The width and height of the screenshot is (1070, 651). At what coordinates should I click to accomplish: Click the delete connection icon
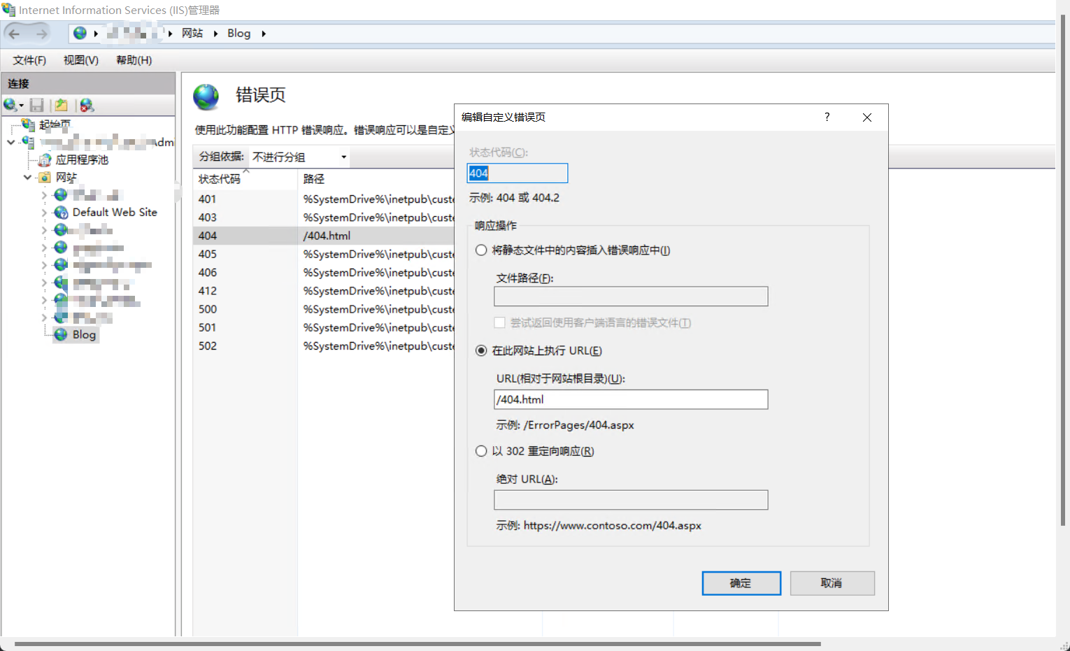[87, 105]
